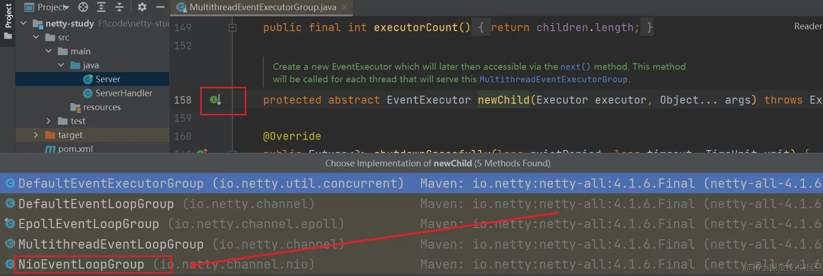Switch to MultithreadEventExecutorGroup.java tab
This screenshot has height=276, width=823.
pyautogui.click(x=263, y=7)
